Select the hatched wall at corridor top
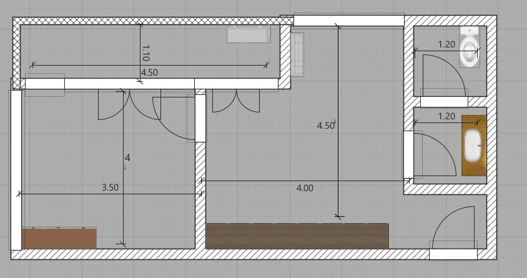527x278 pixels. (x=150, y=22)
